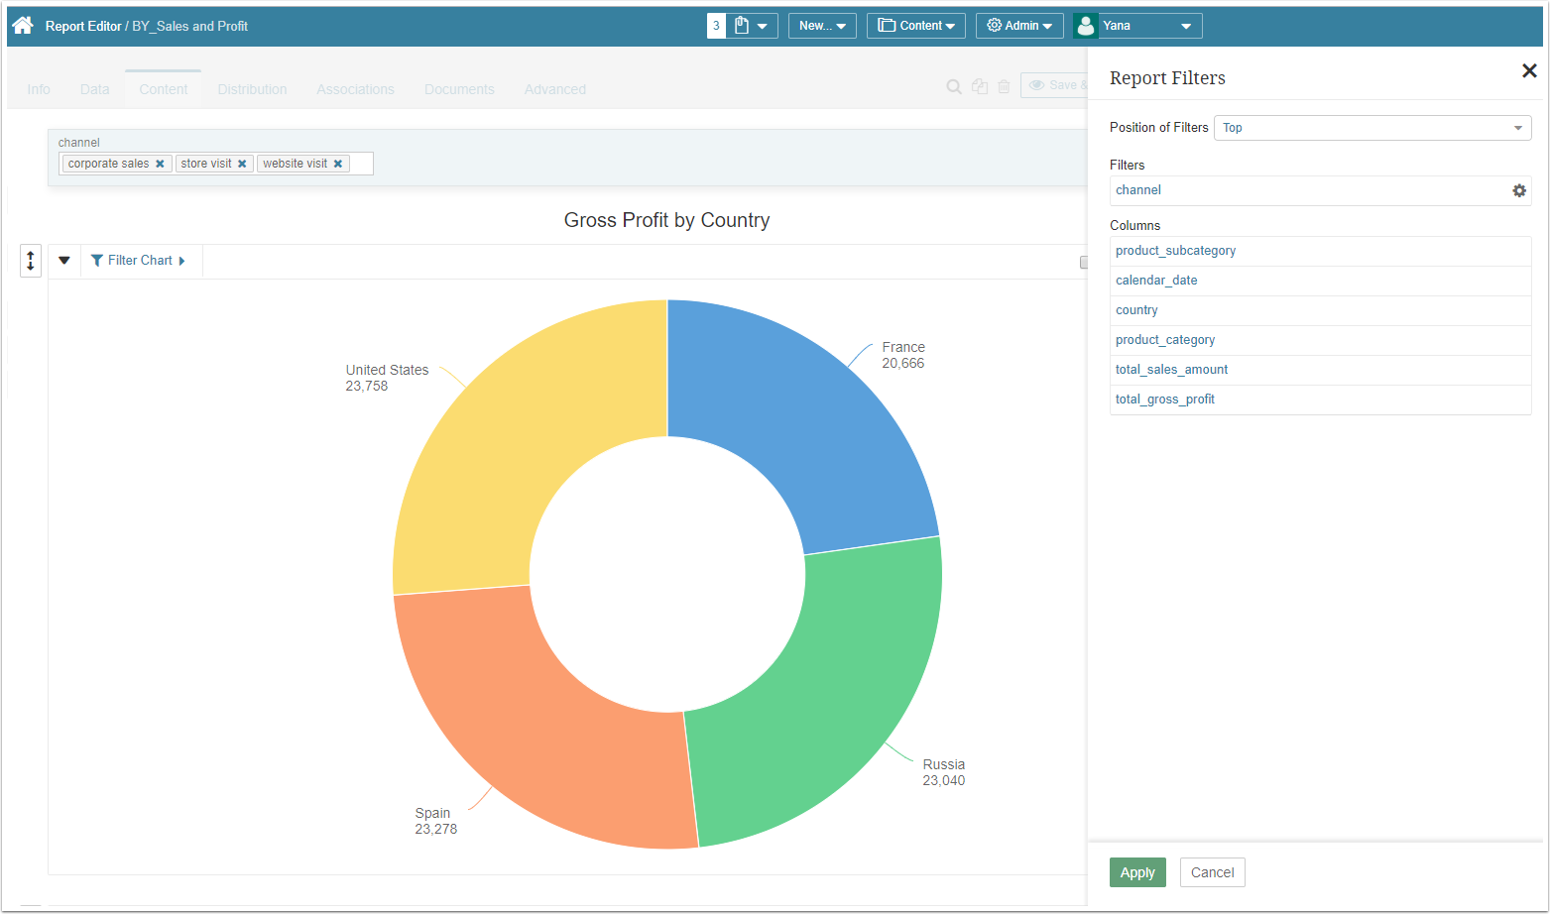The image size is (1550, 914).
Task: Open the Content menu
Action: (915, 26)
